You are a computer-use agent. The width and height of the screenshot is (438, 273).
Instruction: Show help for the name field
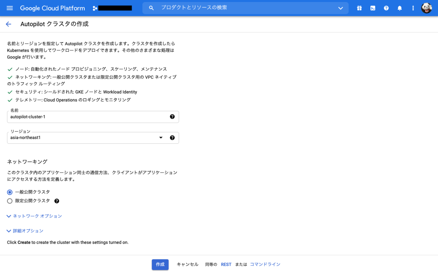pyautogui.click(x=172, y=117)
